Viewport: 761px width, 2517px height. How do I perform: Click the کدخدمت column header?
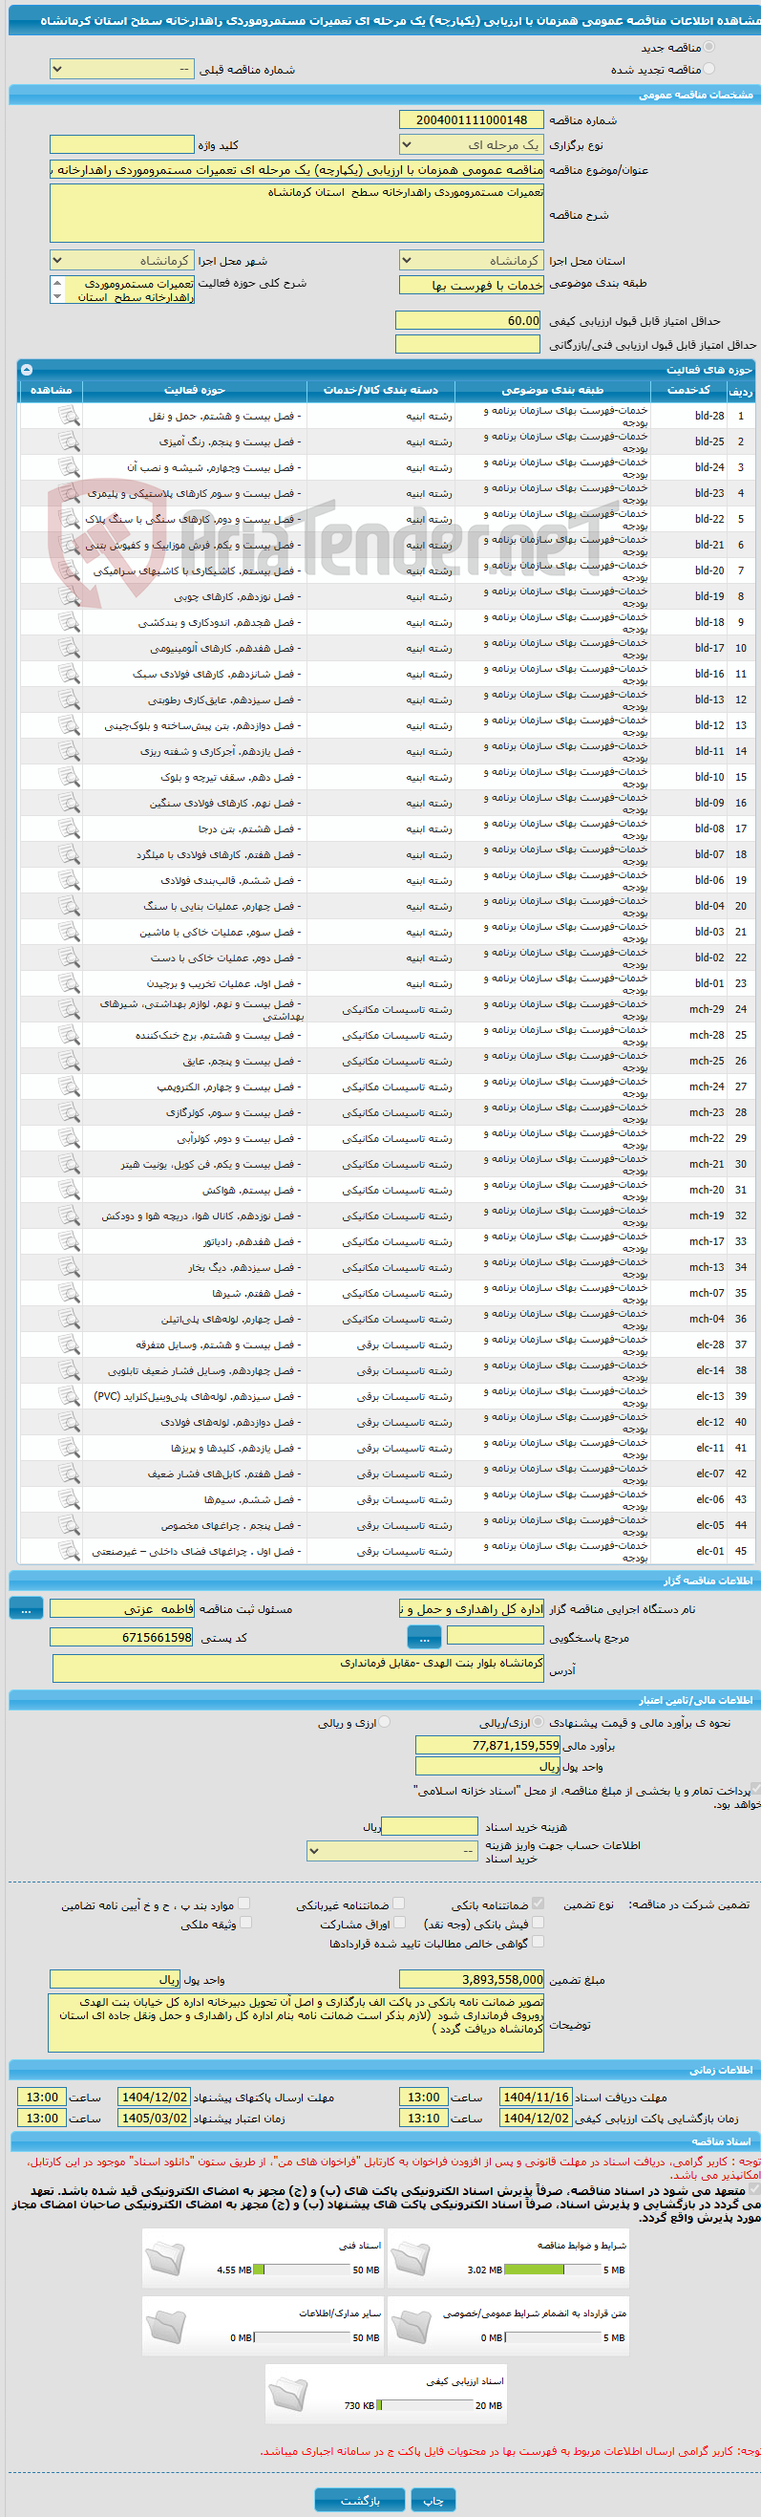coord(688,390)
